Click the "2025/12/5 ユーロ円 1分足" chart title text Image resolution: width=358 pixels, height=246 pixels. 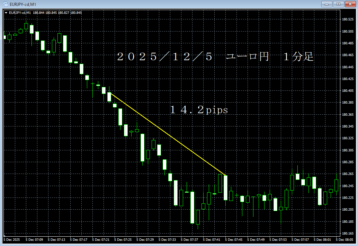[215, 57]
